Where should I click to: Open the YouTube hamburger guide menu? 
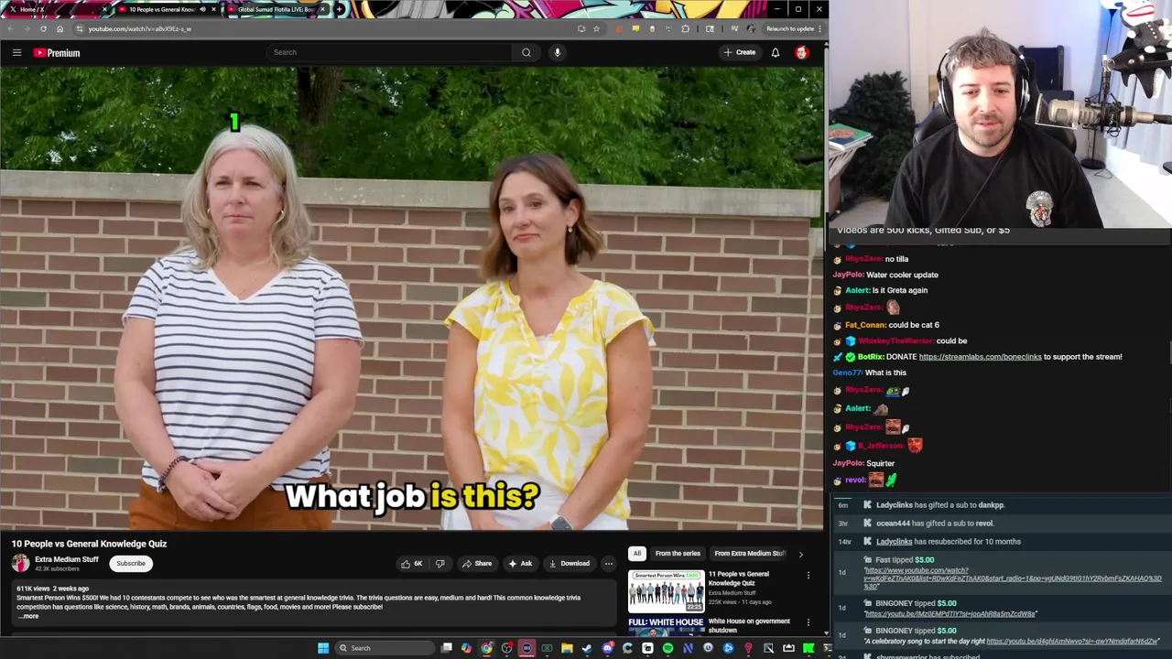click(x=16, y=52)
